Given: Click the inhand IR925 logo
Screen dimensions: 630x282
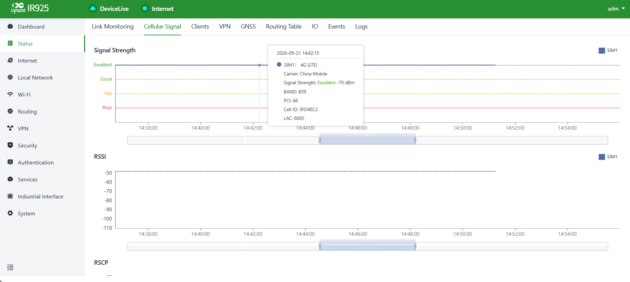Looking at the screenshot, I should tap(30, 8).
